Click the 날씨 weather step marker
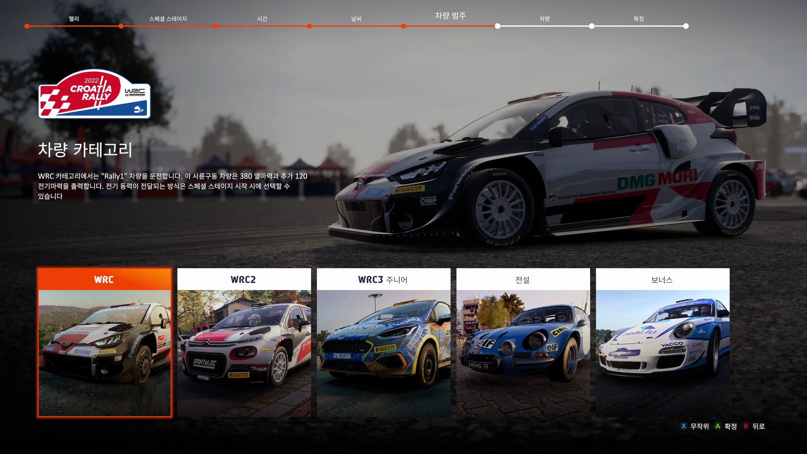The image size is (807, 454). click(356, 19)
